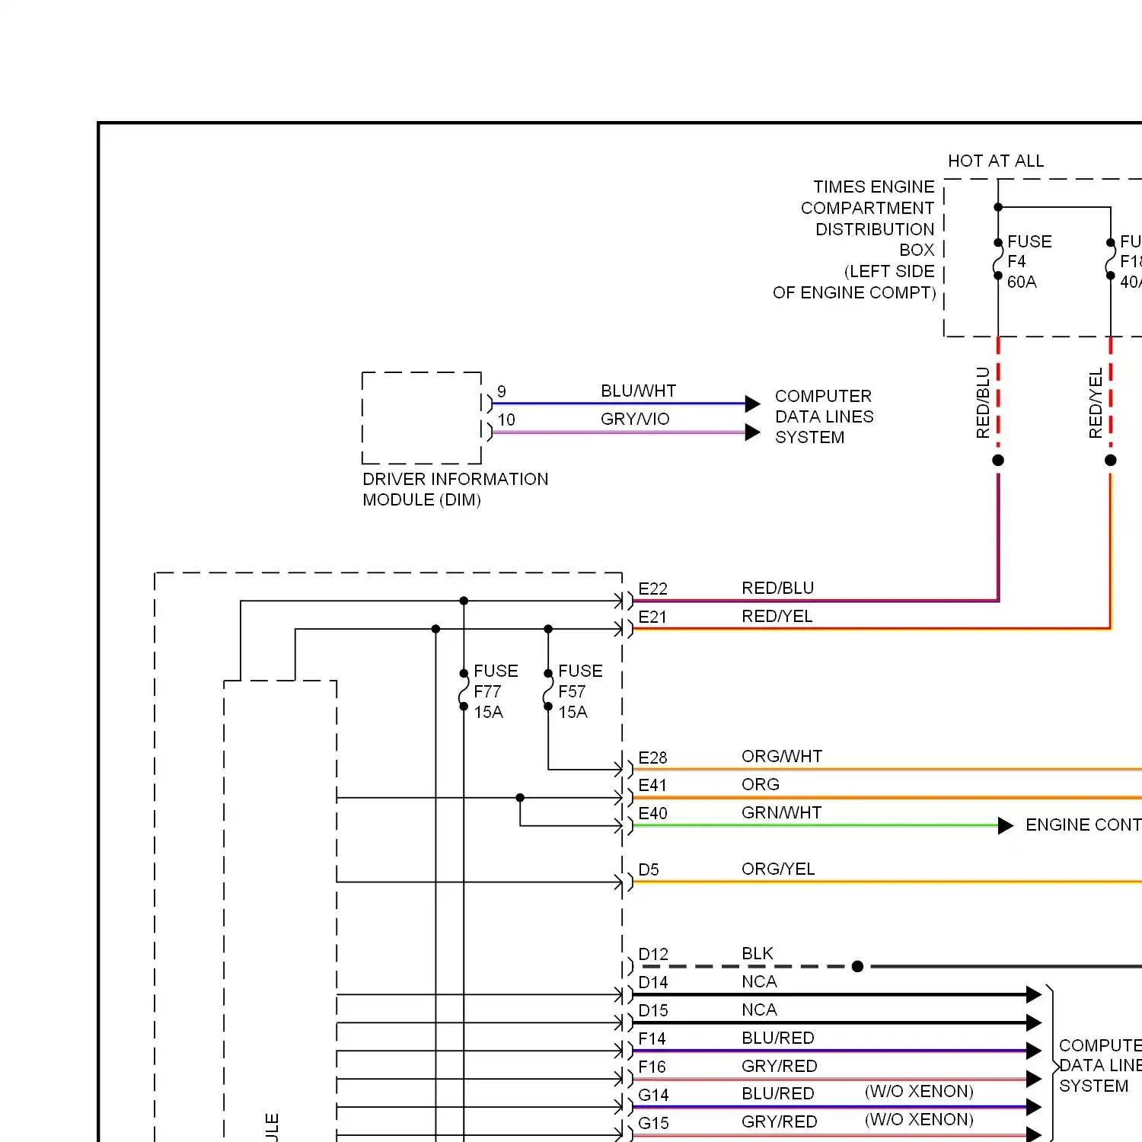
Task: Select the "ORG/YEL" wire label
Action: [x=778, y=869]
